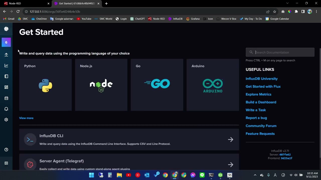Image resolution: width=321 pixels, height=180 pixels.
Task: Open the user account badge '6'
Action: (x=6, y=42)
